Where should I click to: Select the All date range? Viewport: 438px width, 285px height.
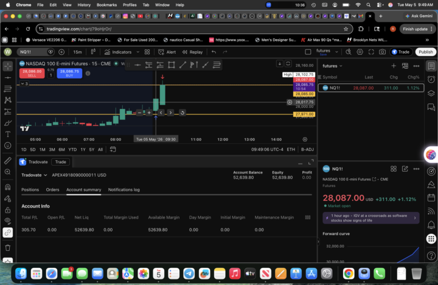[x=100, y=150]
